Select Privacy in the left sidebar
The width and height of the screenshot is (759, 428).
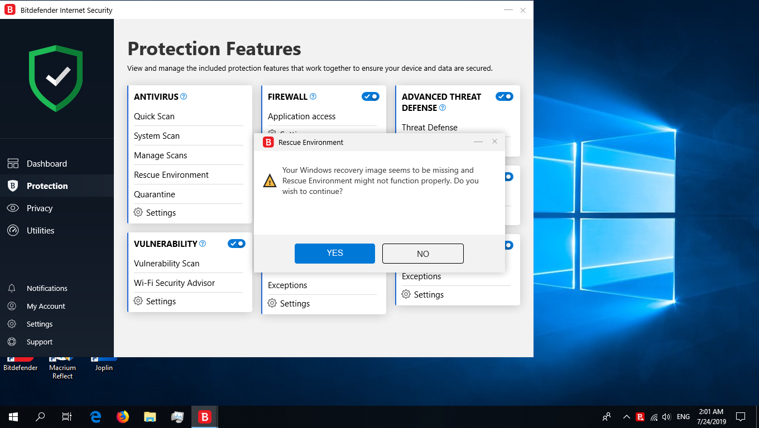[39, 208]
